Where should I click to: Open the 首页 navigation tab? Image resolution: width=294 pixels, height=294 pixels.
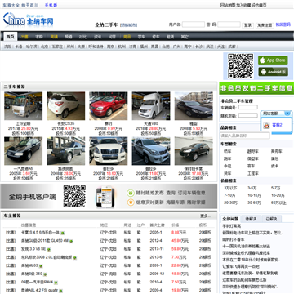coord(11,37)
